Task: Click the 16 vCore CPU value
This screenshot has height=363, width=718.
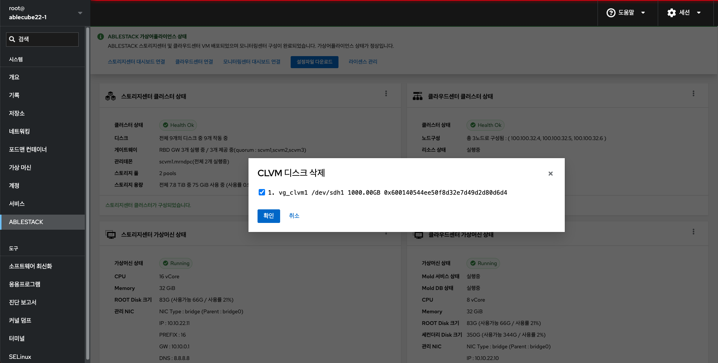Action: point(169,276)
